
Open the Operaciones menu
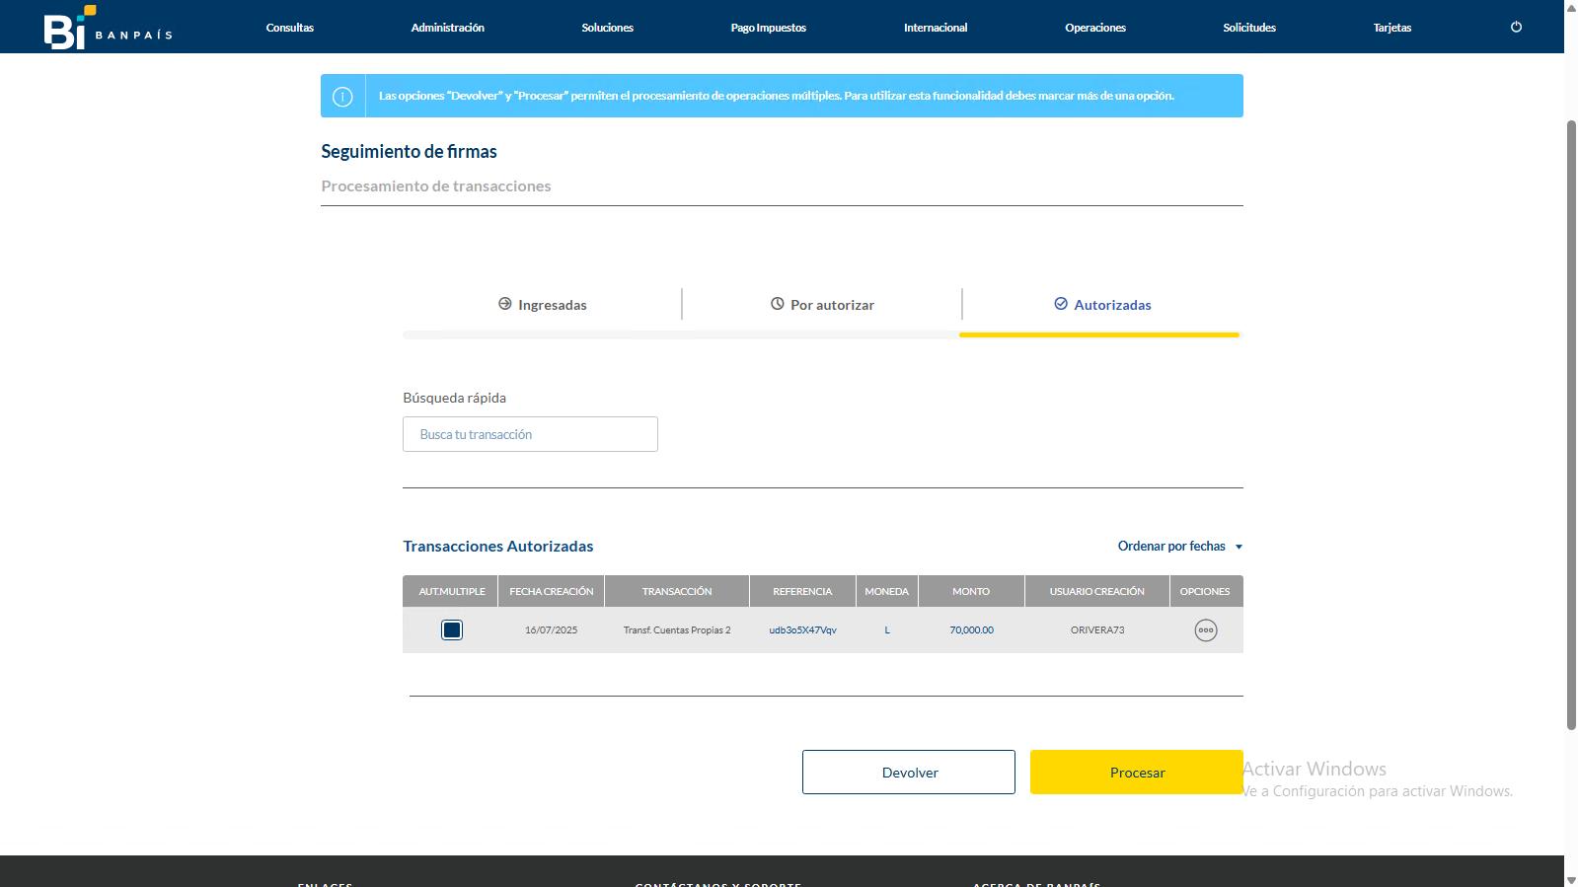tap(1095, 28)
